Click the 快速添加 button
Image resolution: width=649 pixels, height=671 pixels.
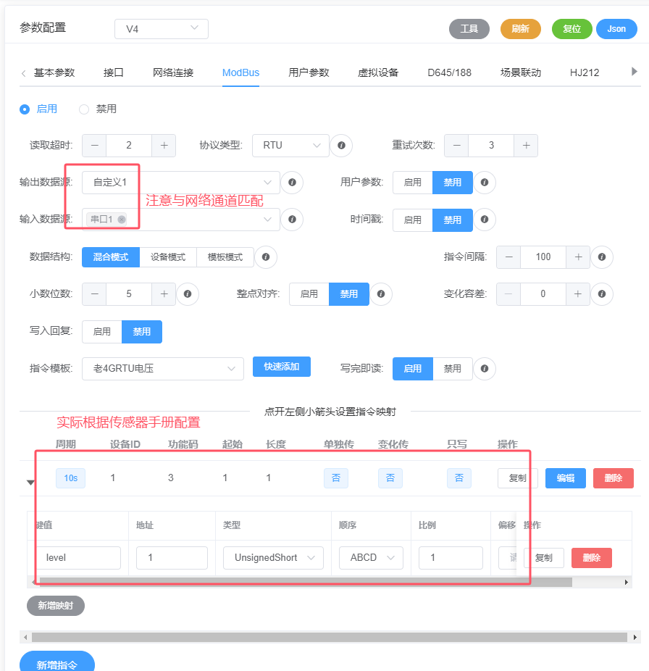click(282, 367)
